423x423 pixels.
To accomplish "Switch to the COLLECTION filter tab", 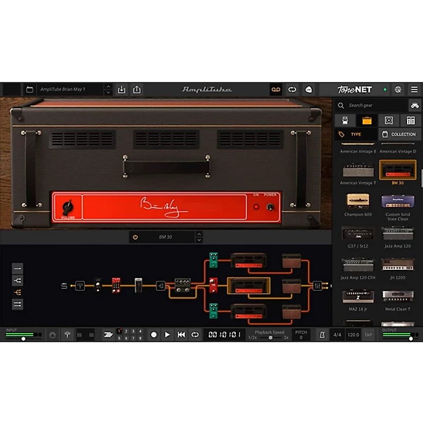I will coord(400,134).
